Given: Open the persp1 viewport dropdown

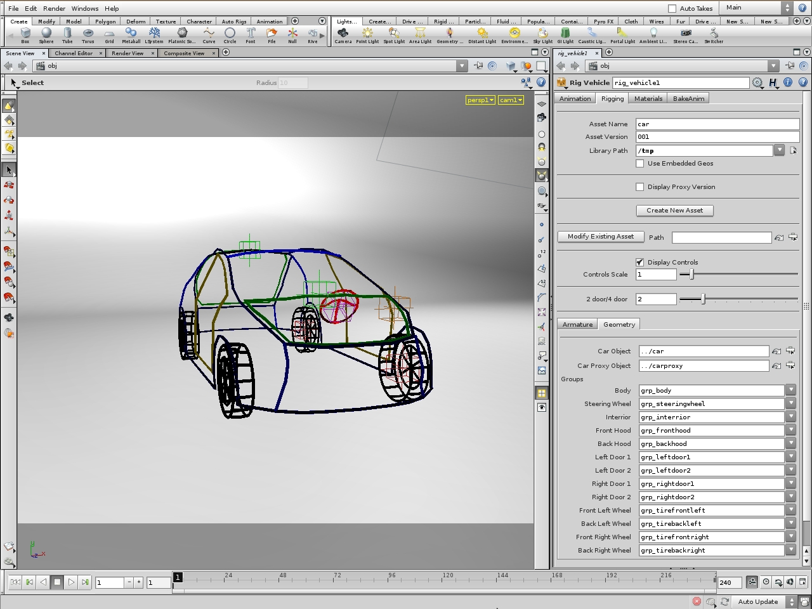Looking at the screenshot, I should [x=480, y=100].
